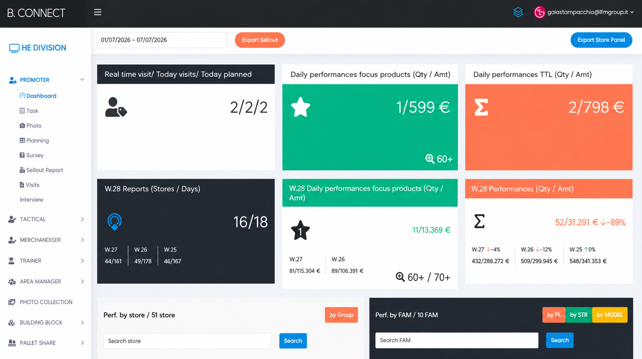This screenshot has width=642, height=359.
Task: Click the promoter person tag icon
Action: [x=116, y=107]
